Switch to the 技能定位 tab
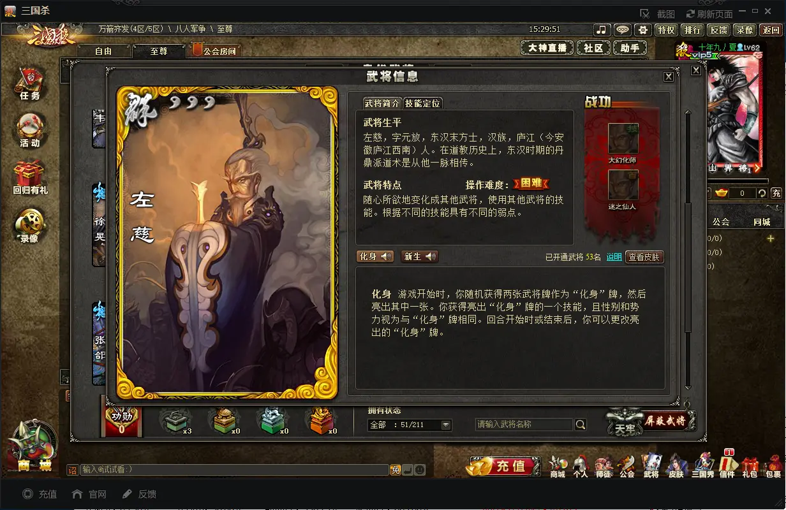 coord(422,103)
